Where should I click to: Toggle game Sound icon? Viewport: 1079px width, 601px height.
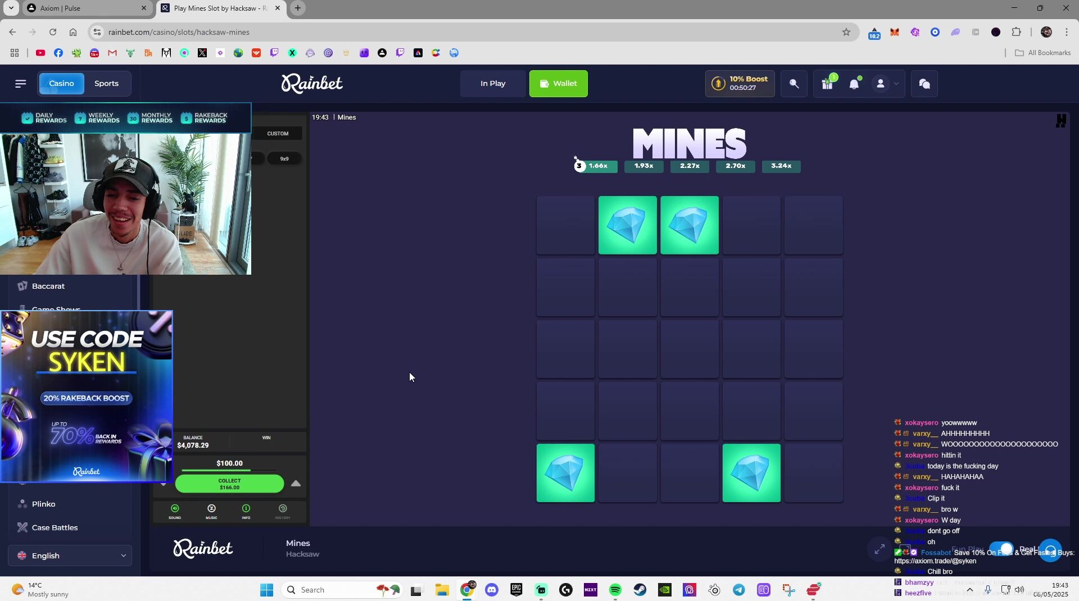[x=175, y=511]
